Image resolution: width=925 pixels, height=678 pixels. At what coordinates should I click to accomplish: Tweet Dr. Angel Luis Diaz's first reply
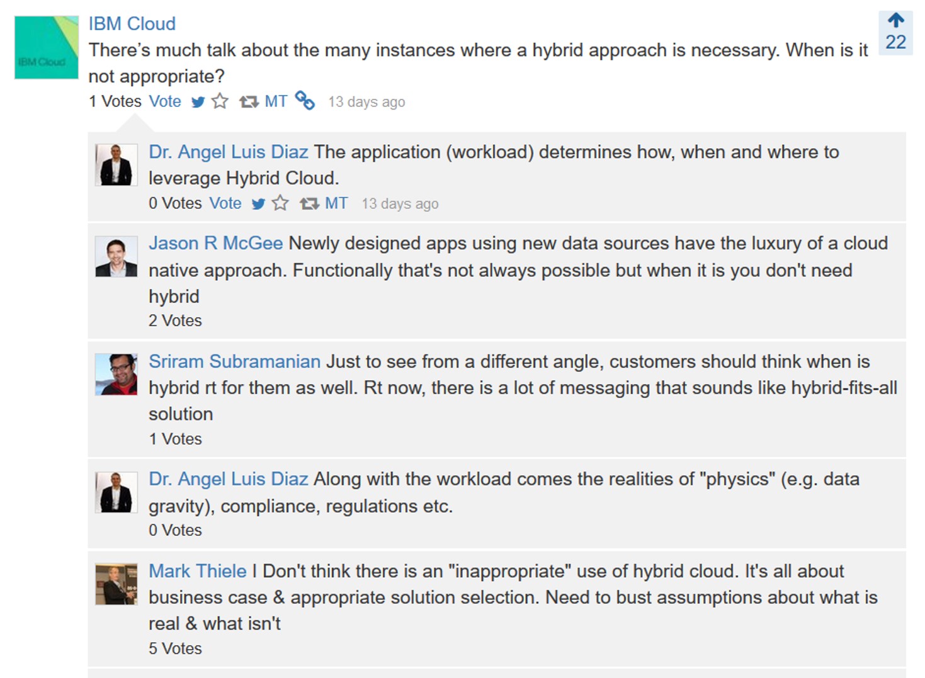click(x=258, y=204)
